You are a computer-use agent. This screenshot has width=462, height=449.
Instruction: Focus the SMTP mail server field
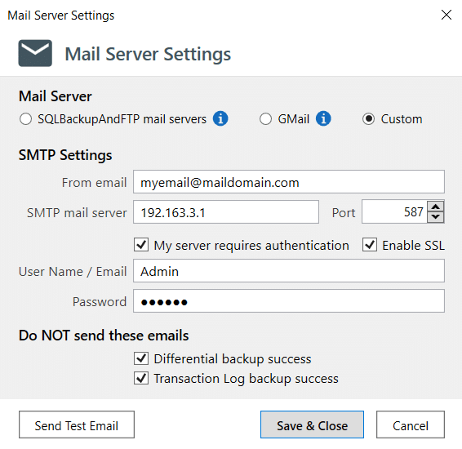[x=226, y=212]
